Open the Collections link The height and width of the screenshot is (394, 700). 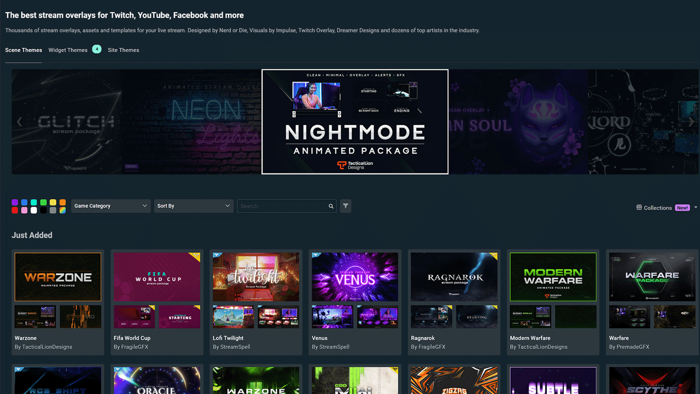click(658, 208)
